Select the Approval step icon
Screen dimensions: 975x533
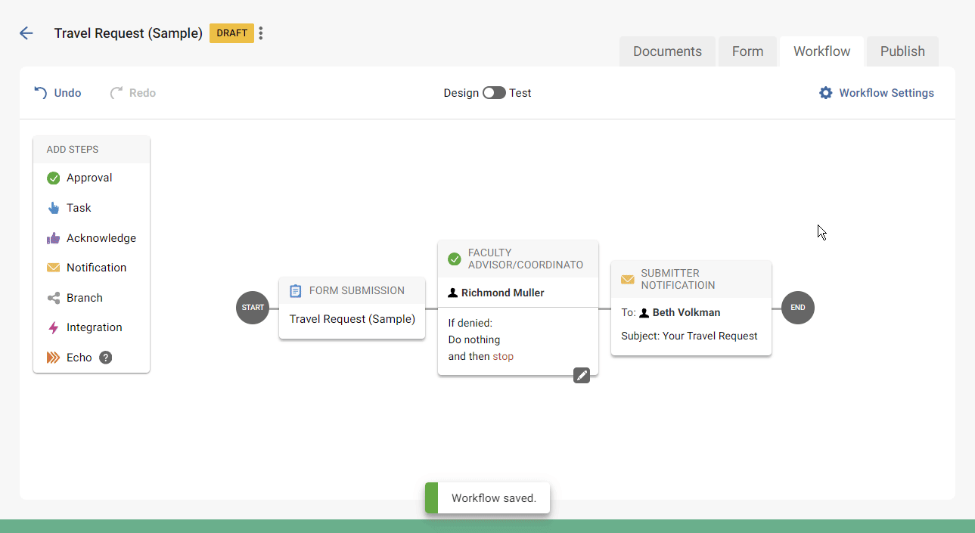pos(53,178)
